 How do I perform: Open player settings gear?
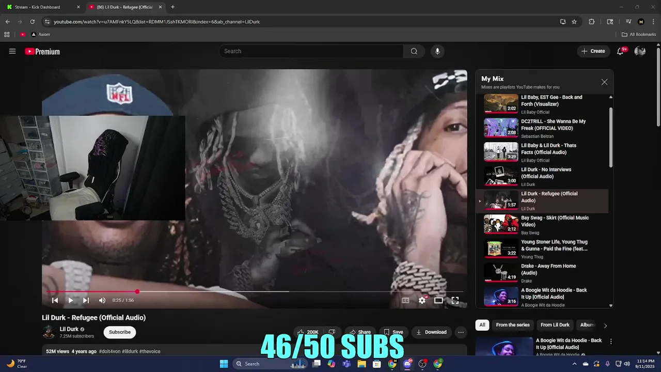[x=422, y=300]
